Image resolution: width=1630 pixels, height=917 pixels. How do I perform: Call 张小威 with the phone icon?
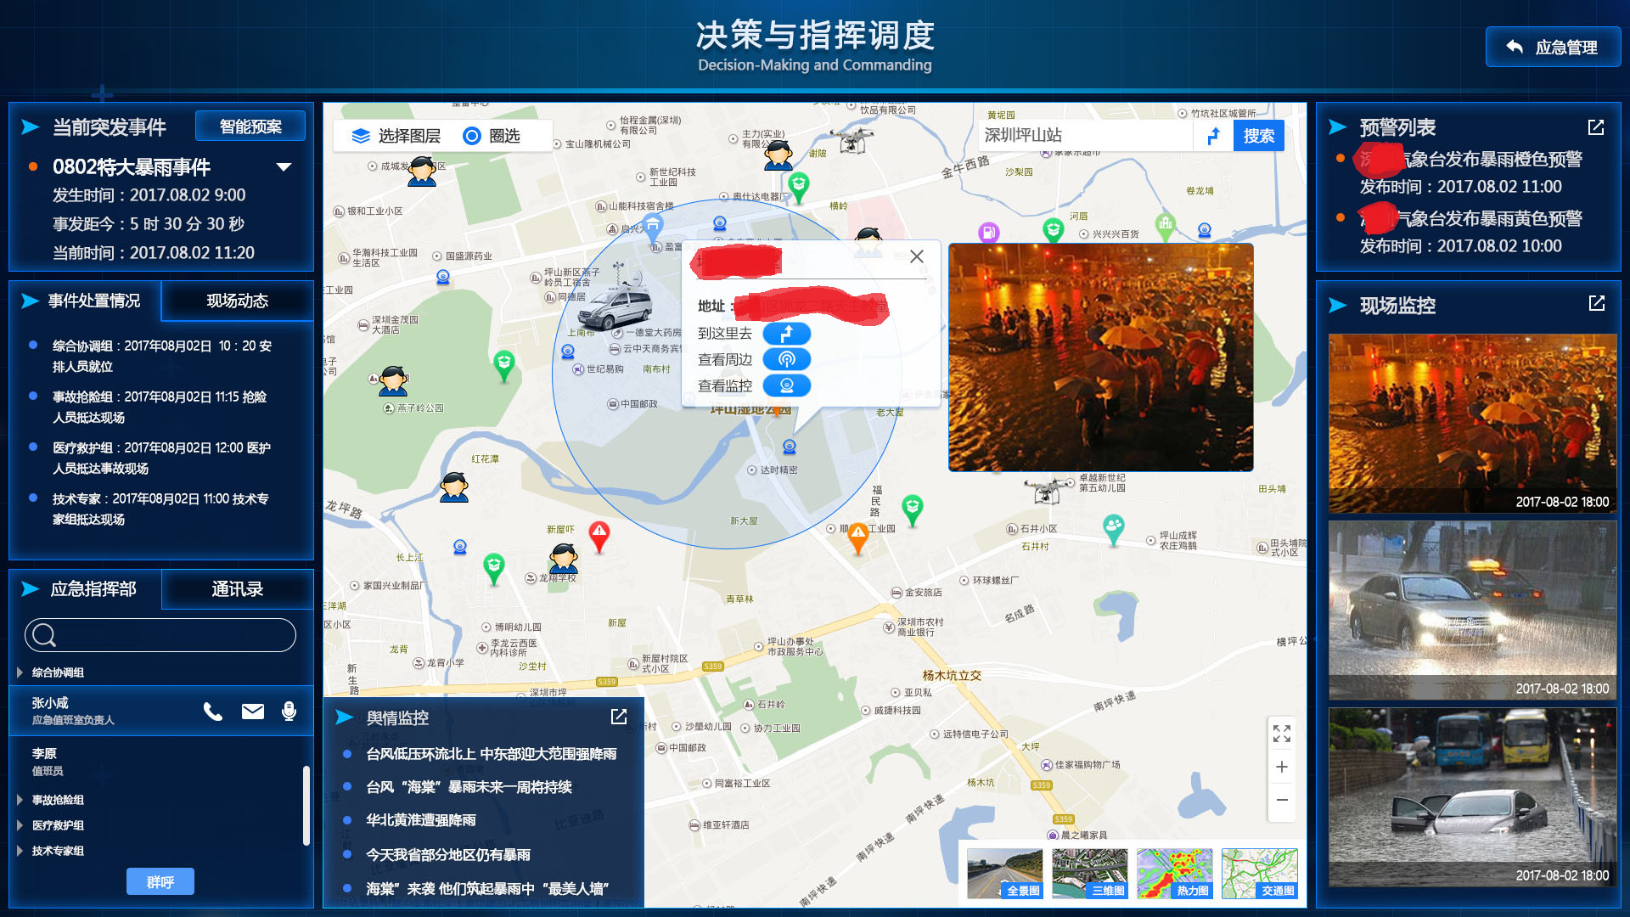(213, 712)
